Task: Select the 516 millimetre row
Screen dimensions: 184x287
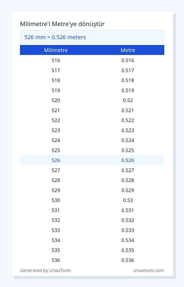Action: pyautogui.click(x=92, y=61)
